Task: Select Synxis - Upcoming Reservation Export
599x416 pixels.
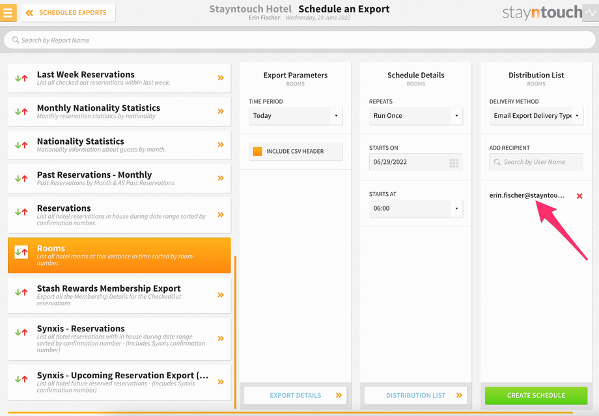Action: click(x=119, y=382)
